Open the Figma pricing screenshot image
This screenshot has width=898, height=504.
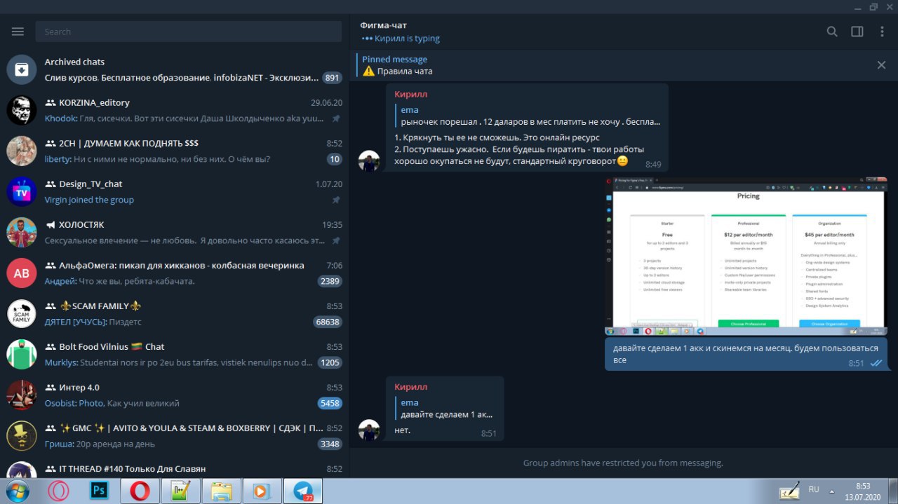coord(746,256)
